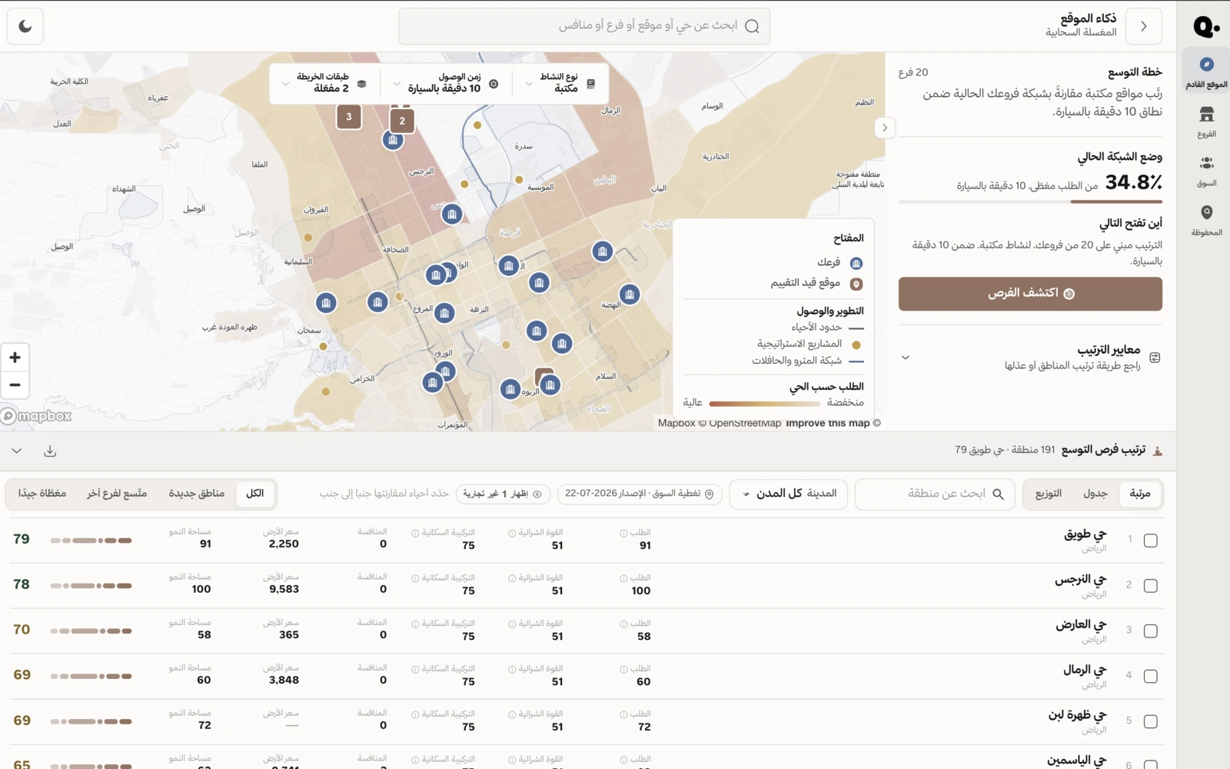Select checkbox for حي النرجس row
The image size is (1230, 769).
point(1150,586)
